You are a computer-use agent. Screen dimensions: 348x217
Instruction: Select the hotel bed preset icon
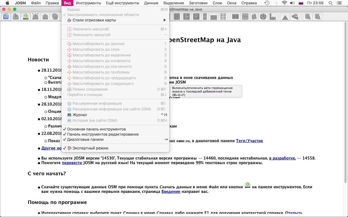[x=245, y=17]
